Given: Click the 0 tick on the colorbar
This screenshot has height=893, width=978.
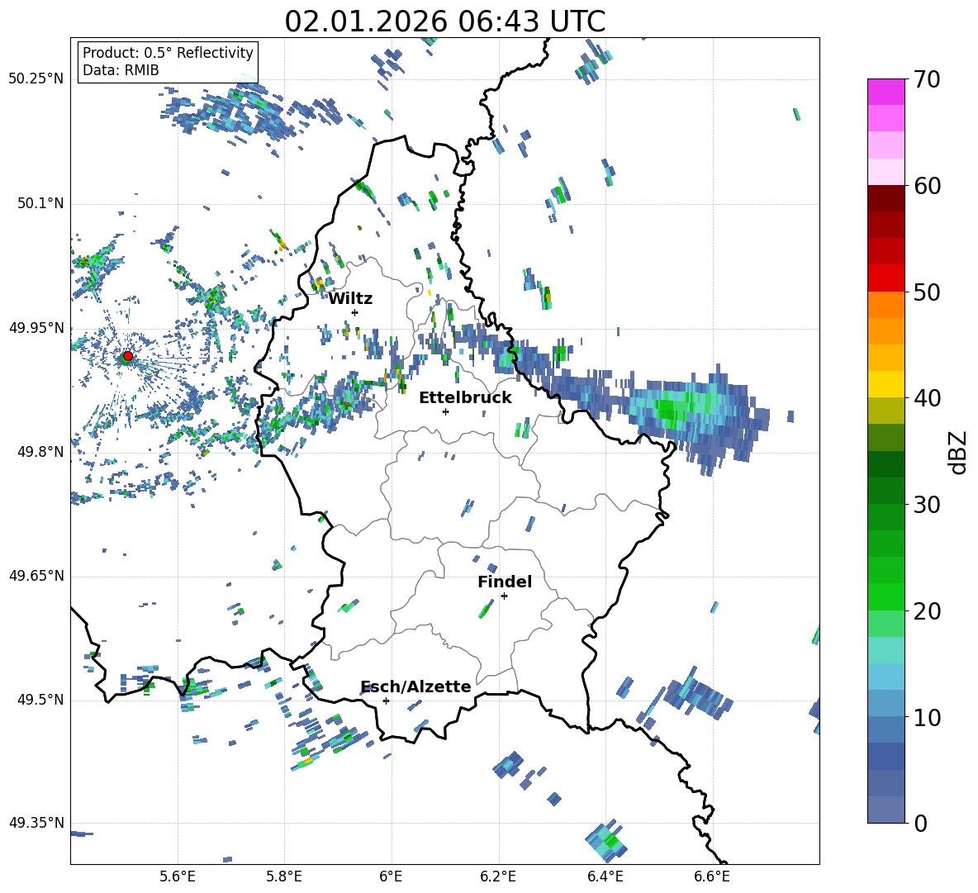Looking at the screenshot, I should pos(920,823).
